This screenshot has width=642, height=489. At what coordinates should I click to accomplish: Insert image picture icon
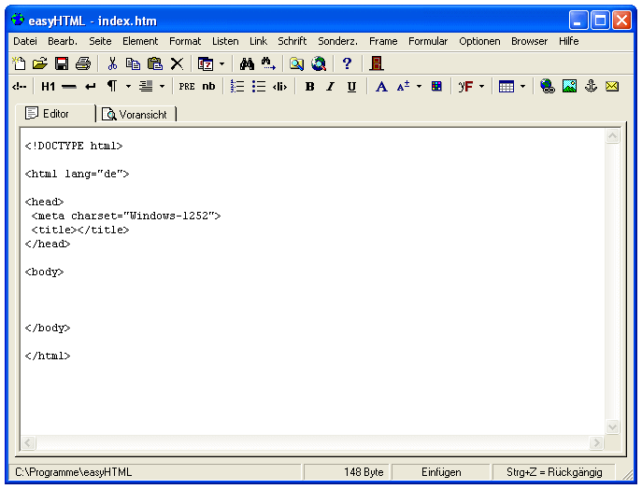tap(569, 87)
